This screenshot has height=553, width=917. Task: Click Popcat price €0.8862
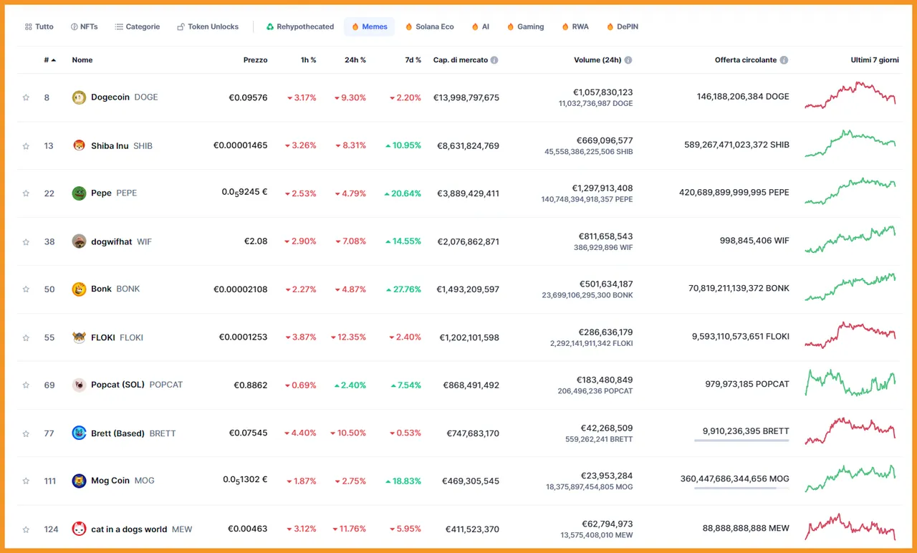point(251,385)
